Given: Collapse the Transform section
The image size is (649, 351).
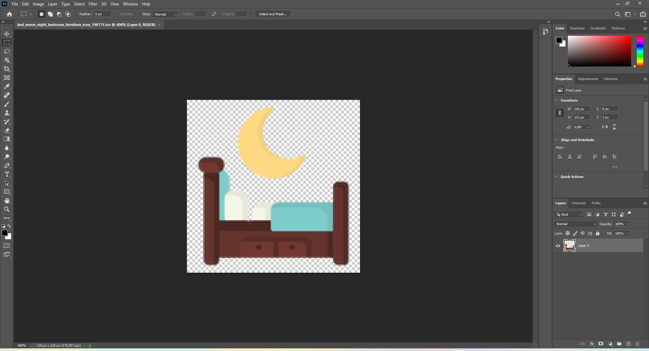Looking at the screenshot, I should (x=556, y=100).
